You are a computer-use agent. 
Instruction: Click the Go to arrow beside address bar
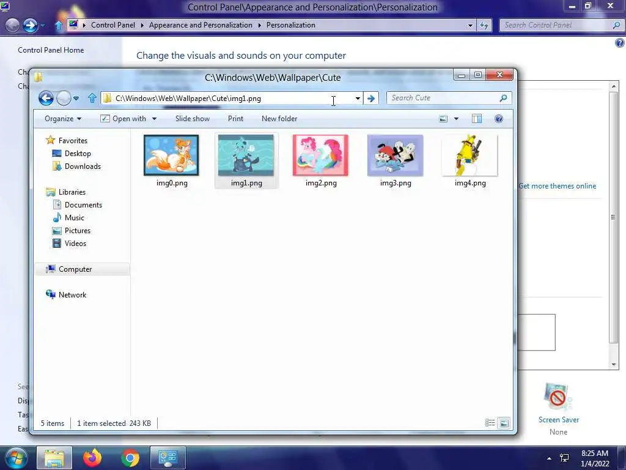[x=371, y=99]
